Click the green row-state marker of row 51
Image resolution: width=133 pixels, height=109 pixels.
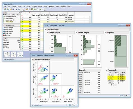[x=22, y=22]
